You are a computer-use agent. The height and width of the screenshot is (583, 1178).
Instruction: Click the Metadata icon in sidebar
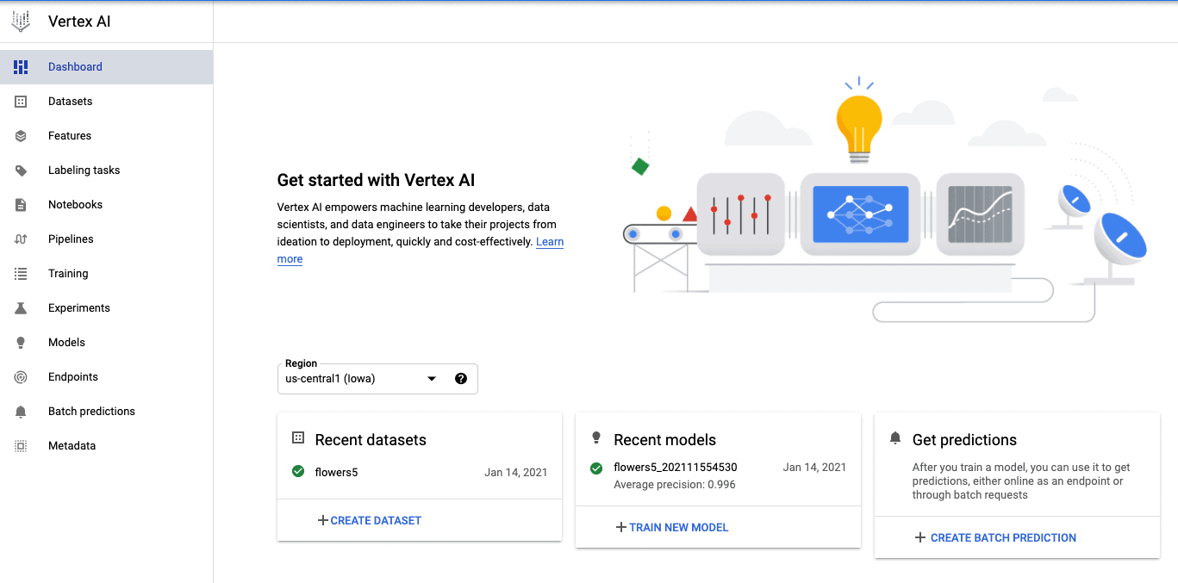tap(21, 446)
